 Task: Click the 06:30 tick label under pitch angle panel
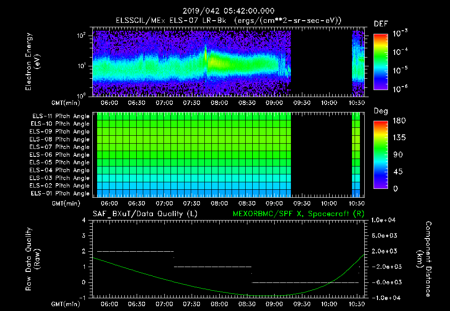point(137,203)
